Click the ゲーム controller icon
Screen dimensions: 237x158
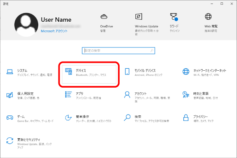(10, 118)
